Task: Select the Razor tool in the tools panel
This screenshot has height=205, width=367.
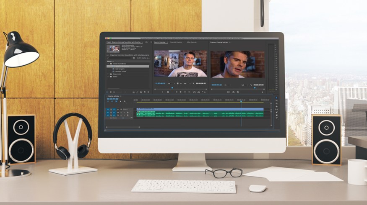Action: point(276,107)
